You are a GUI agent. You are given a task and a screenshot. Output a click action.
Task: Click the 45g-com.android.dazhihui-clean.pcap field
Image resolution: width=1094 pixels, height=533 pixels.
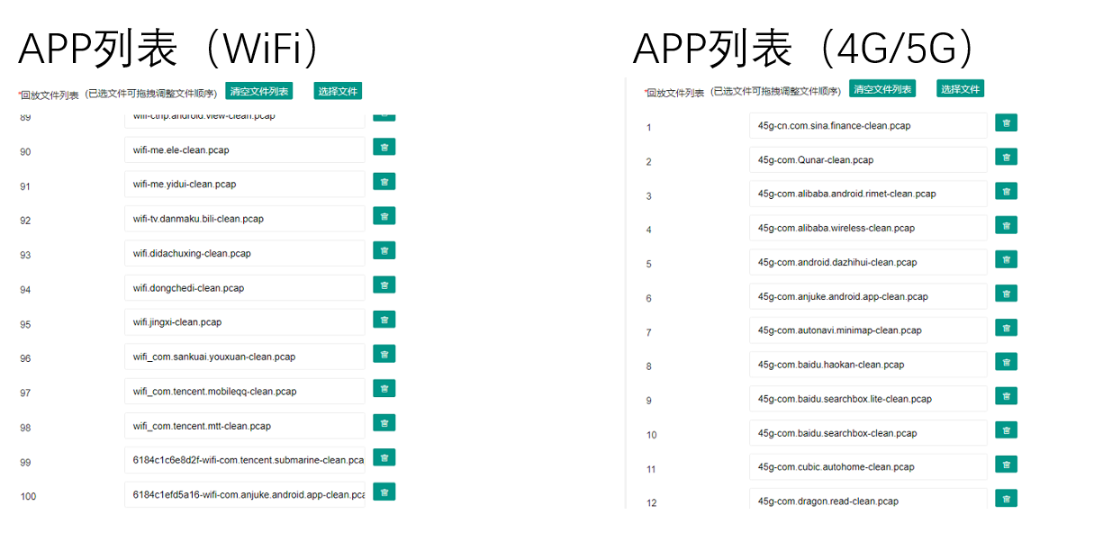click(867, 263)
